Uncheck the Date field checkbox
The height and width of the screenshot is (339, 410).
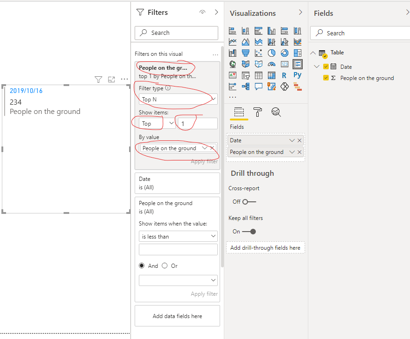tap(326, 66)
